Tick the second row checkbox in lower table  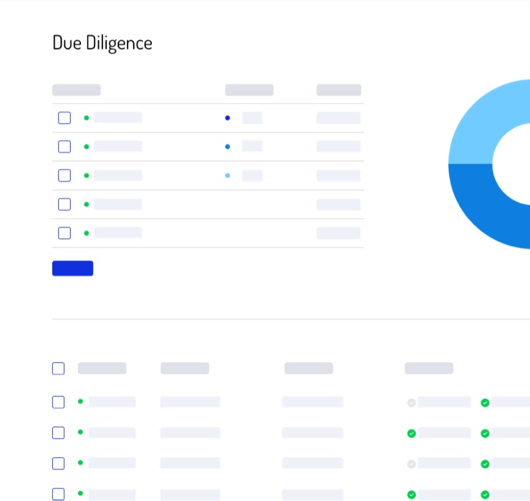58,433
